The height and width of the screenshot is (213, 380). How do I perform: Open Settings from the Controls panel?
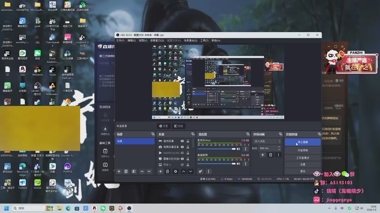(303, 164)
